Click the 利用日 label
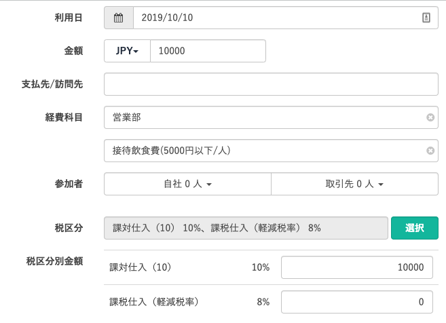This screenshot has height=323, width=446. pyautogui.click(x=69, y=18)
